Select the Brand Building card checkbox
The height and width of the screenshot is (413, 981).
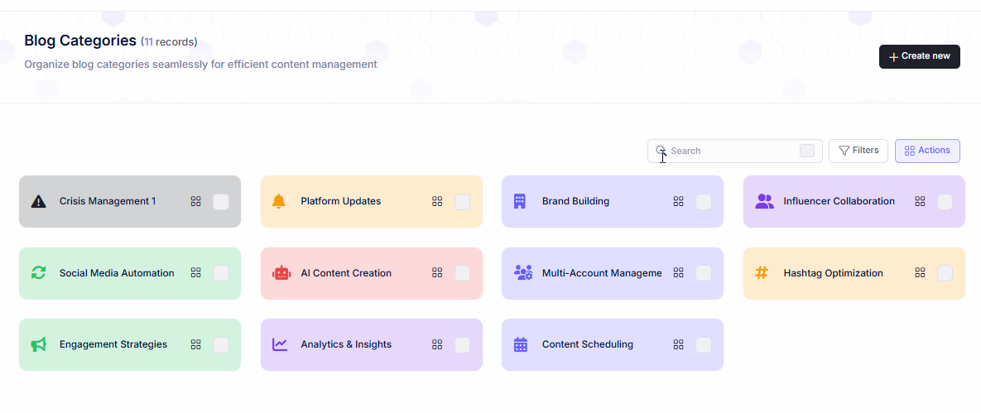(704, 202)
